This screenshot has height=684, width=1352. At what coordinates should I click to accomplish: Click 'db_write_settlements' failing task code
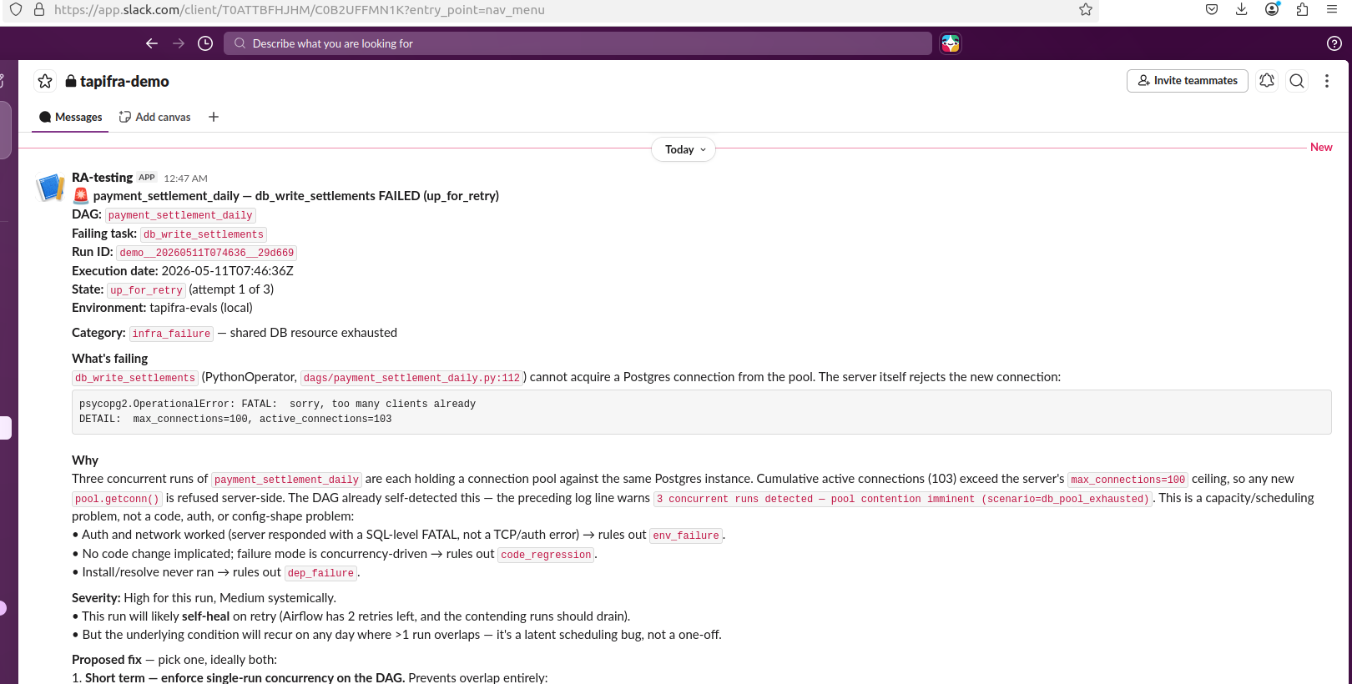click(x=204, y=234)
